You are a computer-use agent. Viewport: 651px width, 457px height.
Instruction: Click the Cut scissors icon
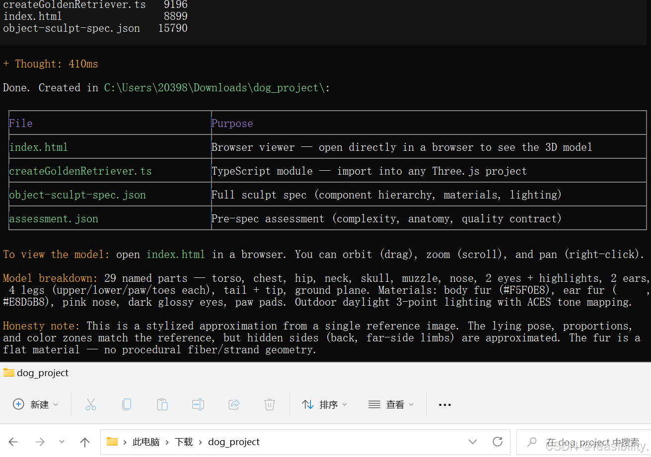click(90, 404)
